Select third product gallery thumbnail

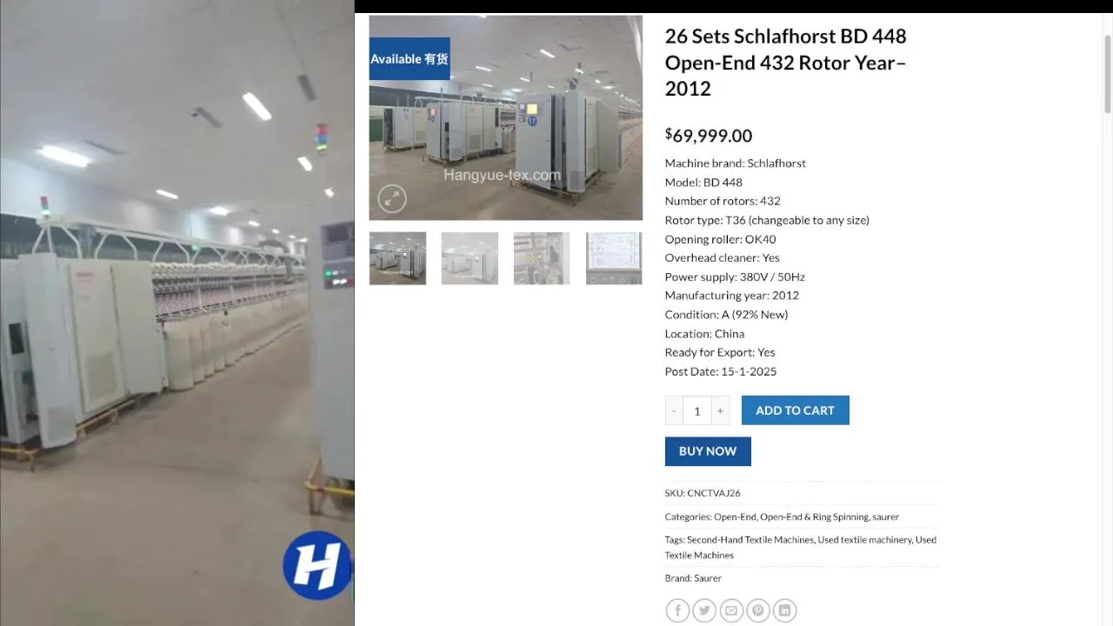[x=542, y=258]
